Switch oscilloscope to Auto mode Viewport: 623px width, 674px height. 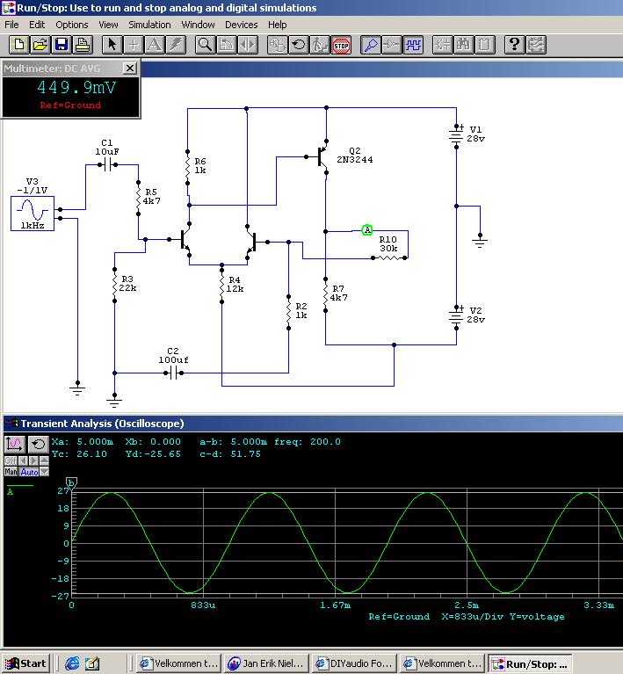click(x=29, y=472)
